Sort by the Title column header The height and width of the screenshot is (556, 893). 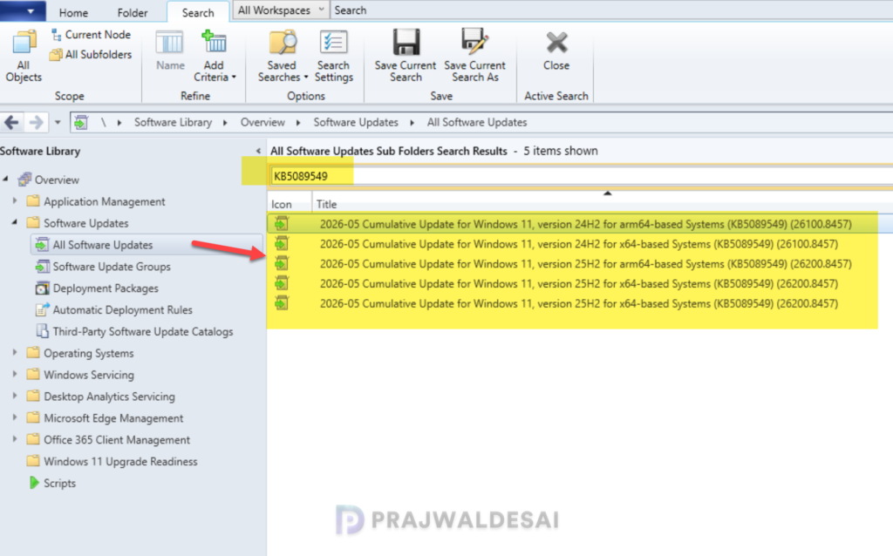326,204
